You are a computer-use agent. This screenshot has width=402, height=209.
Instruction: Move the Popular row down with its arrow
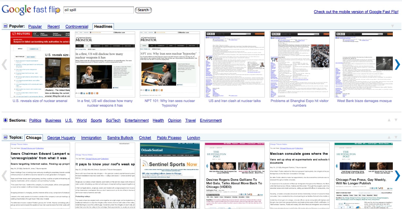pyautogui.click(x=393, y=26)
